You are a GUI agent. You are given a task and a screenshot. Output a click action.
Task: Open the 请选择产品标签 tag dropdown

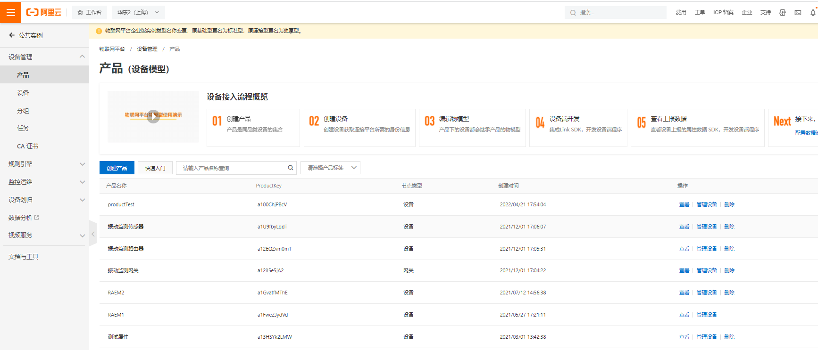(x=330, y=168)
